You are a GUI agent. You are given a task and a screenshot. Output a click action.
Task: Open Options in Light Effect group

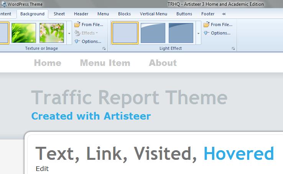pyautogui.click(x=217, y=33)
